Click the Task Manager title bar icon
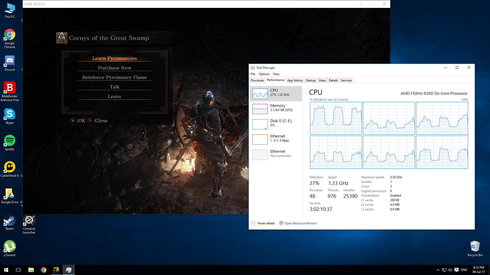The width and height of the screenshot is (490, 275). 253,68
